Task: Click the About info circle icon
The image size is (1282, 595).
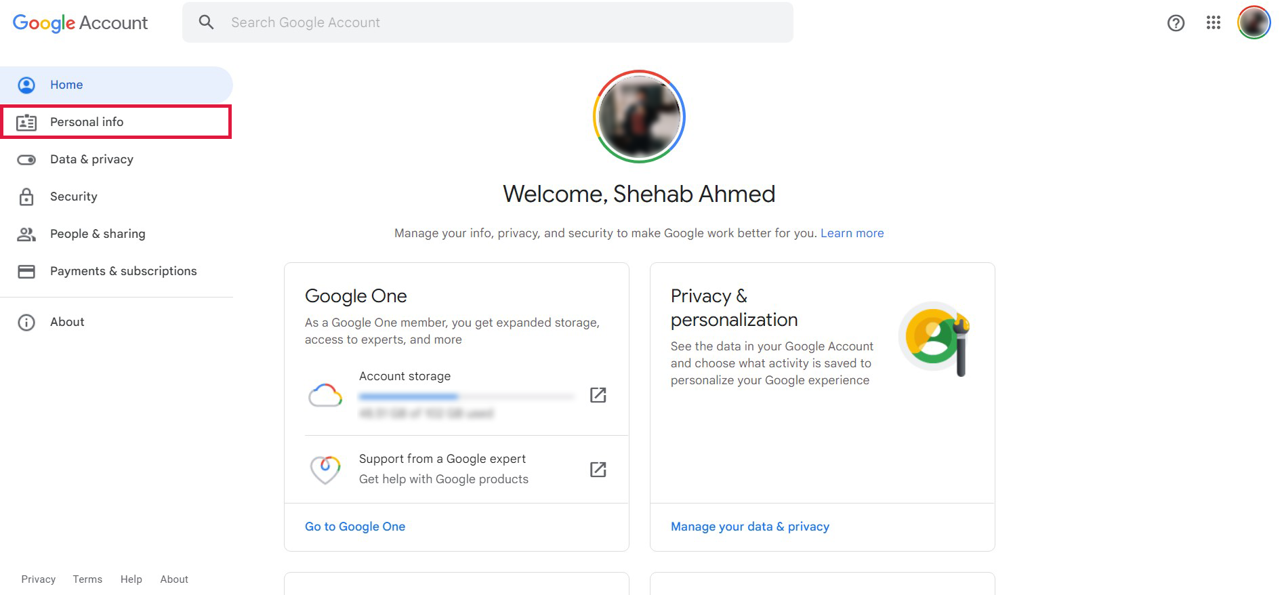Action: (26, 323)
